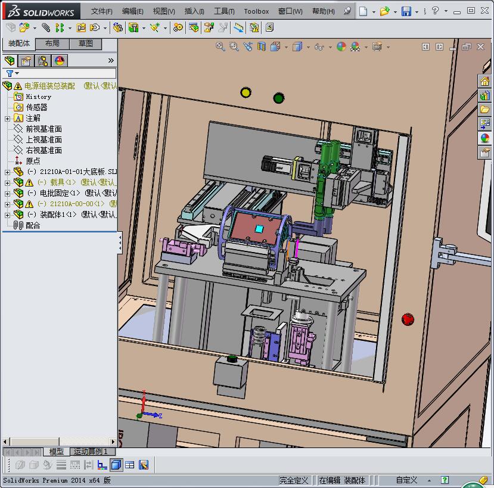
Task: Select the Move Component tool
Action: (95, 28)
